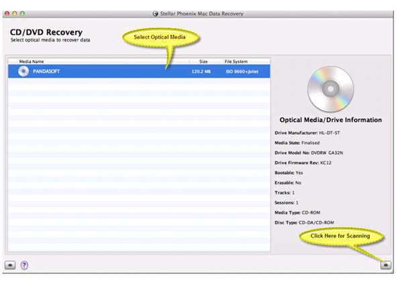Click Erasable No entry
Viewport: 396px width, 282px height.
click(x=288, y=183)
